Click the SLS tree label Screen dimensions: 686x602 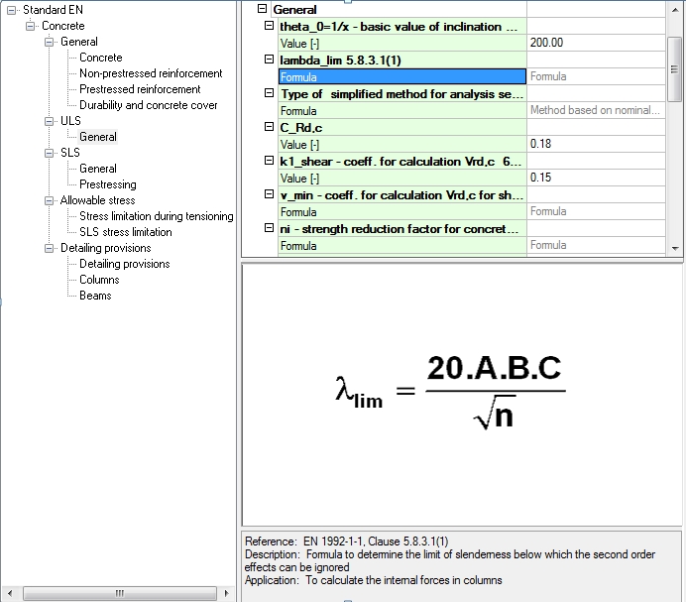pyautogui.click(x=70, y=153)
